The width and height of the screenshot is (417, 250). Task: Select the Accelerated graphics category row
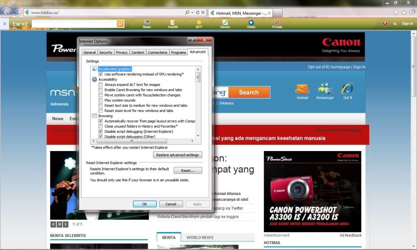click(x=115, y=69)
